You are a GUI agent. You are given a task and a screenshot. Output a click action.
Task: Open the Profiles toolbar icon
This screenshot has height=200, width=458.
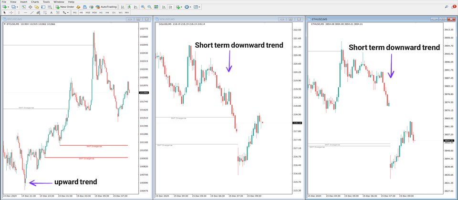pyautogui.click(x=13, y=7)
